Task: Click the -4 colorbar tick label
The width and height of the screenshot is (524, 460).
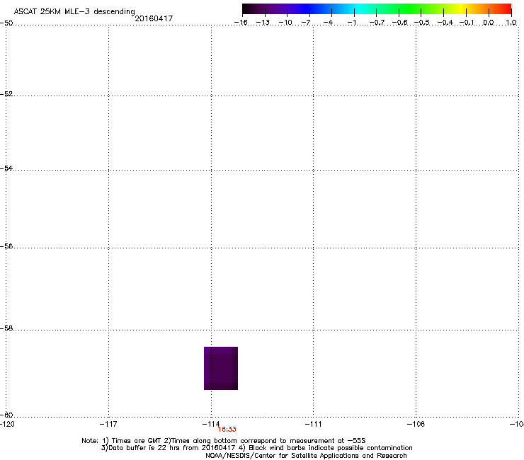Action: tap(328, 23)
